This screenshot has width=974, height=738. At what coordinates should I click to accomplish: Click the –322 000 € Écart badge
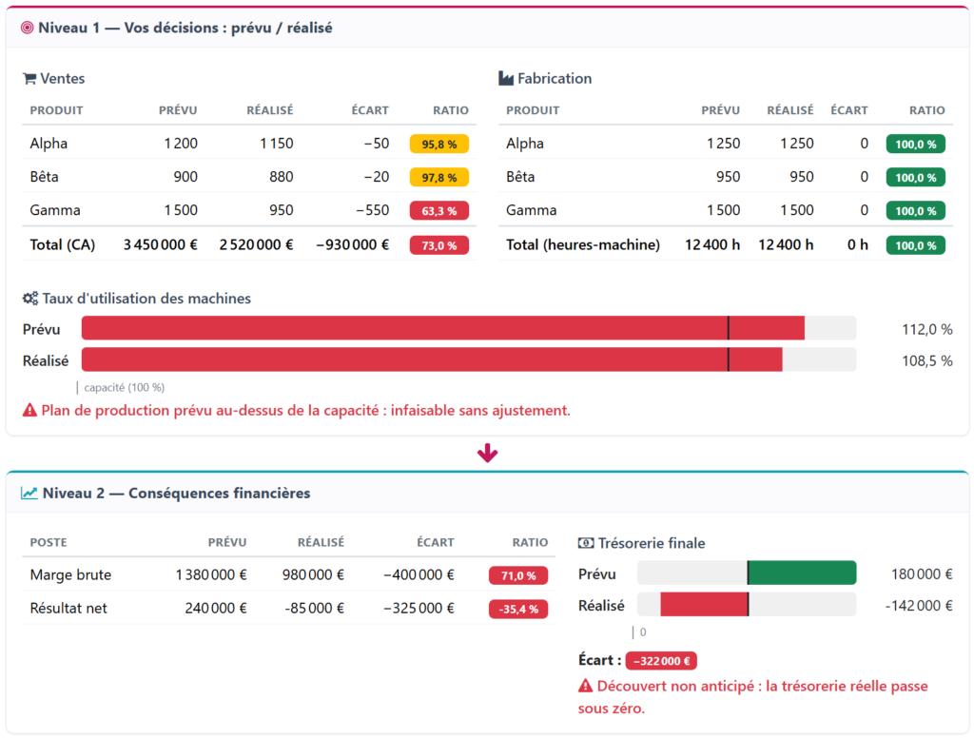tap(662, 661)
